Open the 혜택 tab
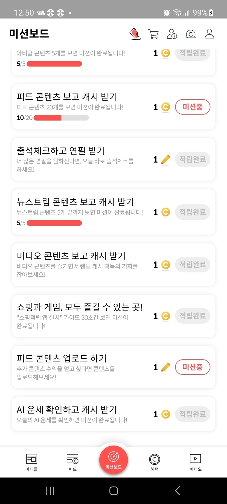Viewport: 227px width, 504px height. coord(155,462)
